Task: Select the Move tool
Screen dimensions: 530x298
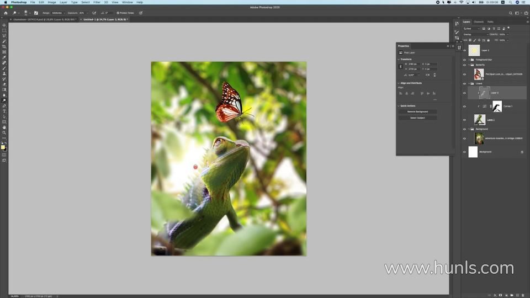Action: tap(4, 25)
